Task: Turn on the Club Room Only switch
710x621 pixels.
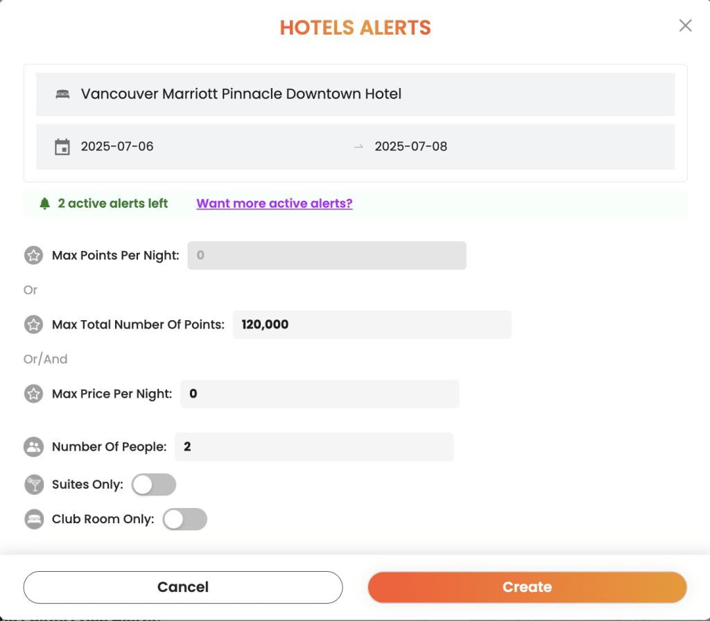Action: tap(184, 519)
